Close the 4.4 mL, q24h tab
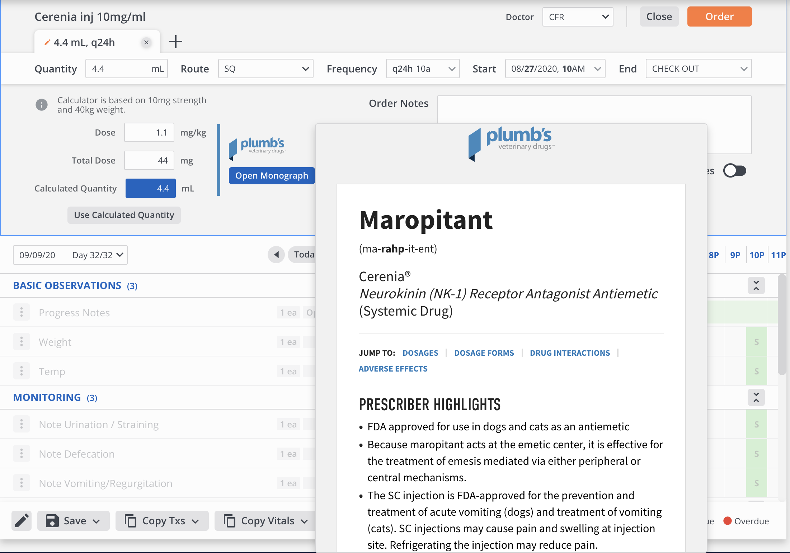The image size is (790, 553). tap(146, 42)
